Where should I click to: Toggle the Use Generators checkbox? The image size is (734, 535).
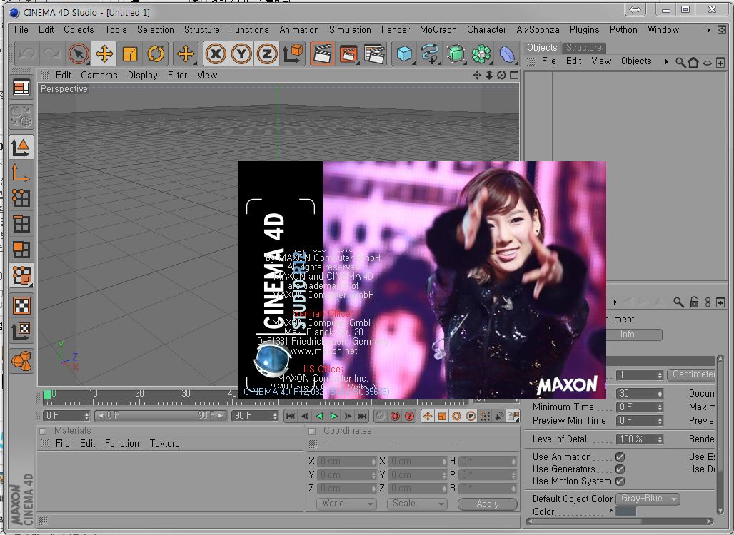pyautogui.click(x=620, y=469)
